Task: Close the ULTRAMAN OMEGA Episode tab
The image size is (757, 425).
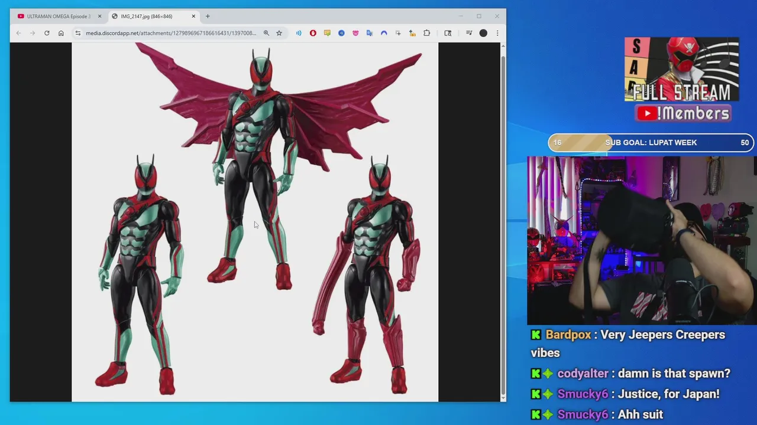Action: (x=99, y=16)
